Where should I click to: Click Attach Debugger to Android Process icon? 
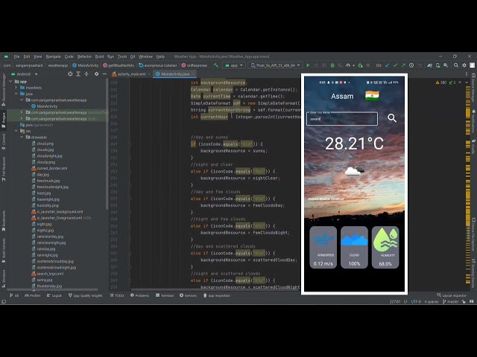click(x=361, y=65)
